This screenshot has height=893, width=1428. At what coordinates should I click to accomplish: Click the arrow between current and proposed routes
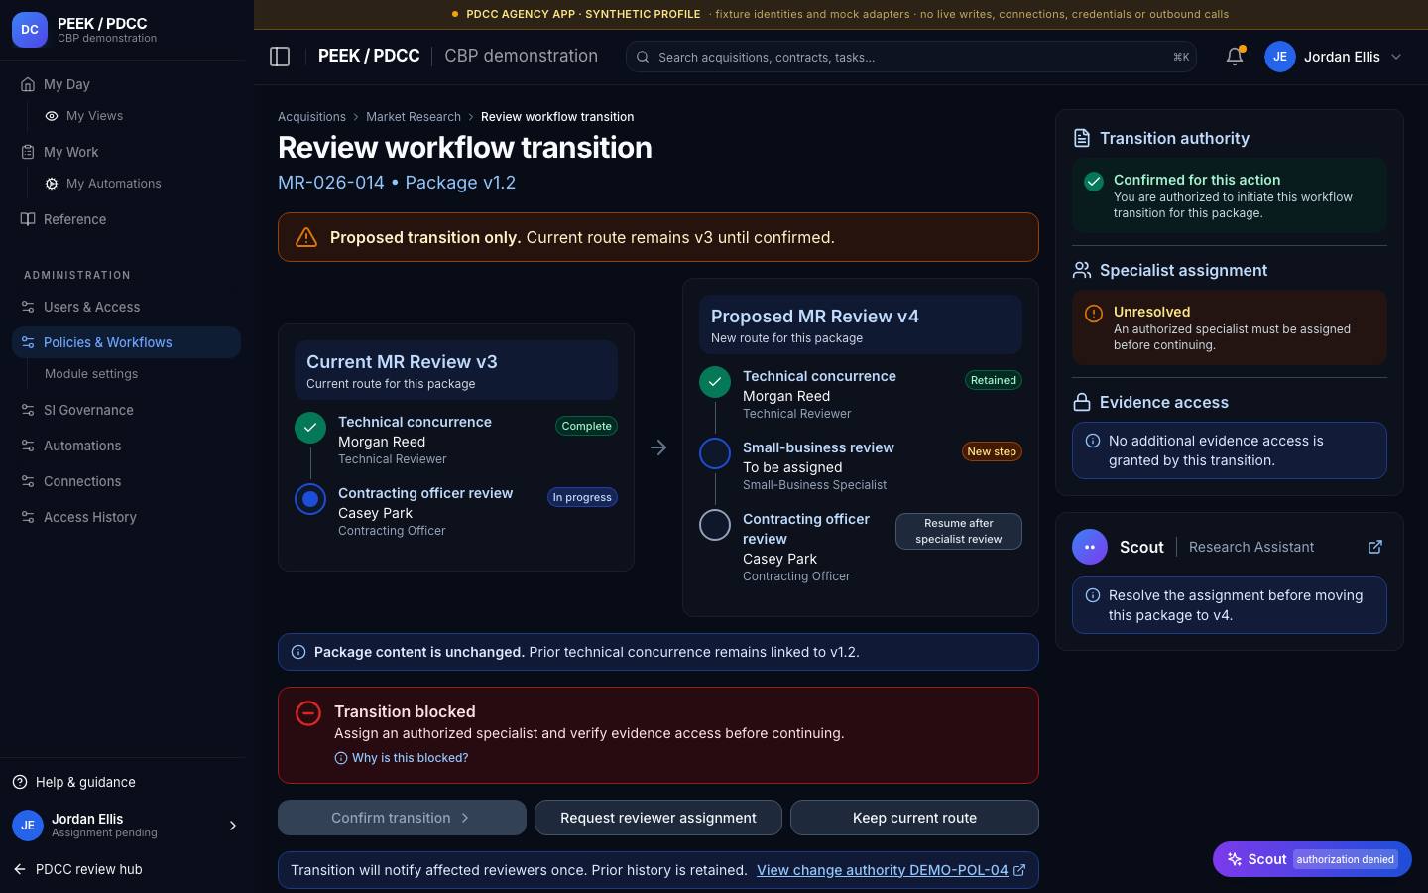(x=658, y=447)
